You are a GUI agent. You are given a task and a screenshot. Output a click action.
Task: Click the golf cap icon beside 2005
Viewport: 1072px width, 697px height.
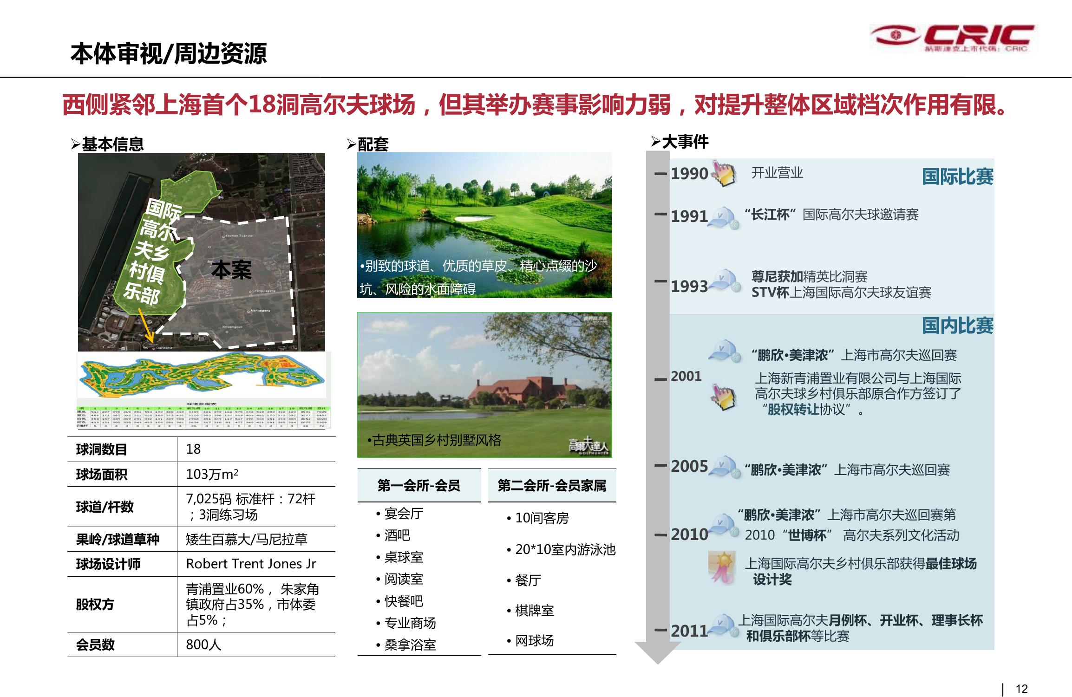click(725, 467)
